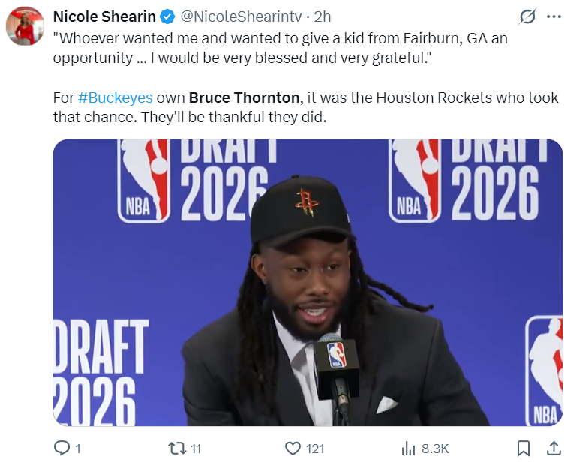Like the post with heart icon
This screenshot has width=574, height=465.
(293, 448)
